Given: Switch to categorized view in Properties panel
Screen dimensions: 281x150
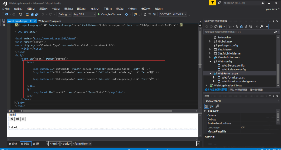Looking at the screenshot, I should click(x=206, y=106).
